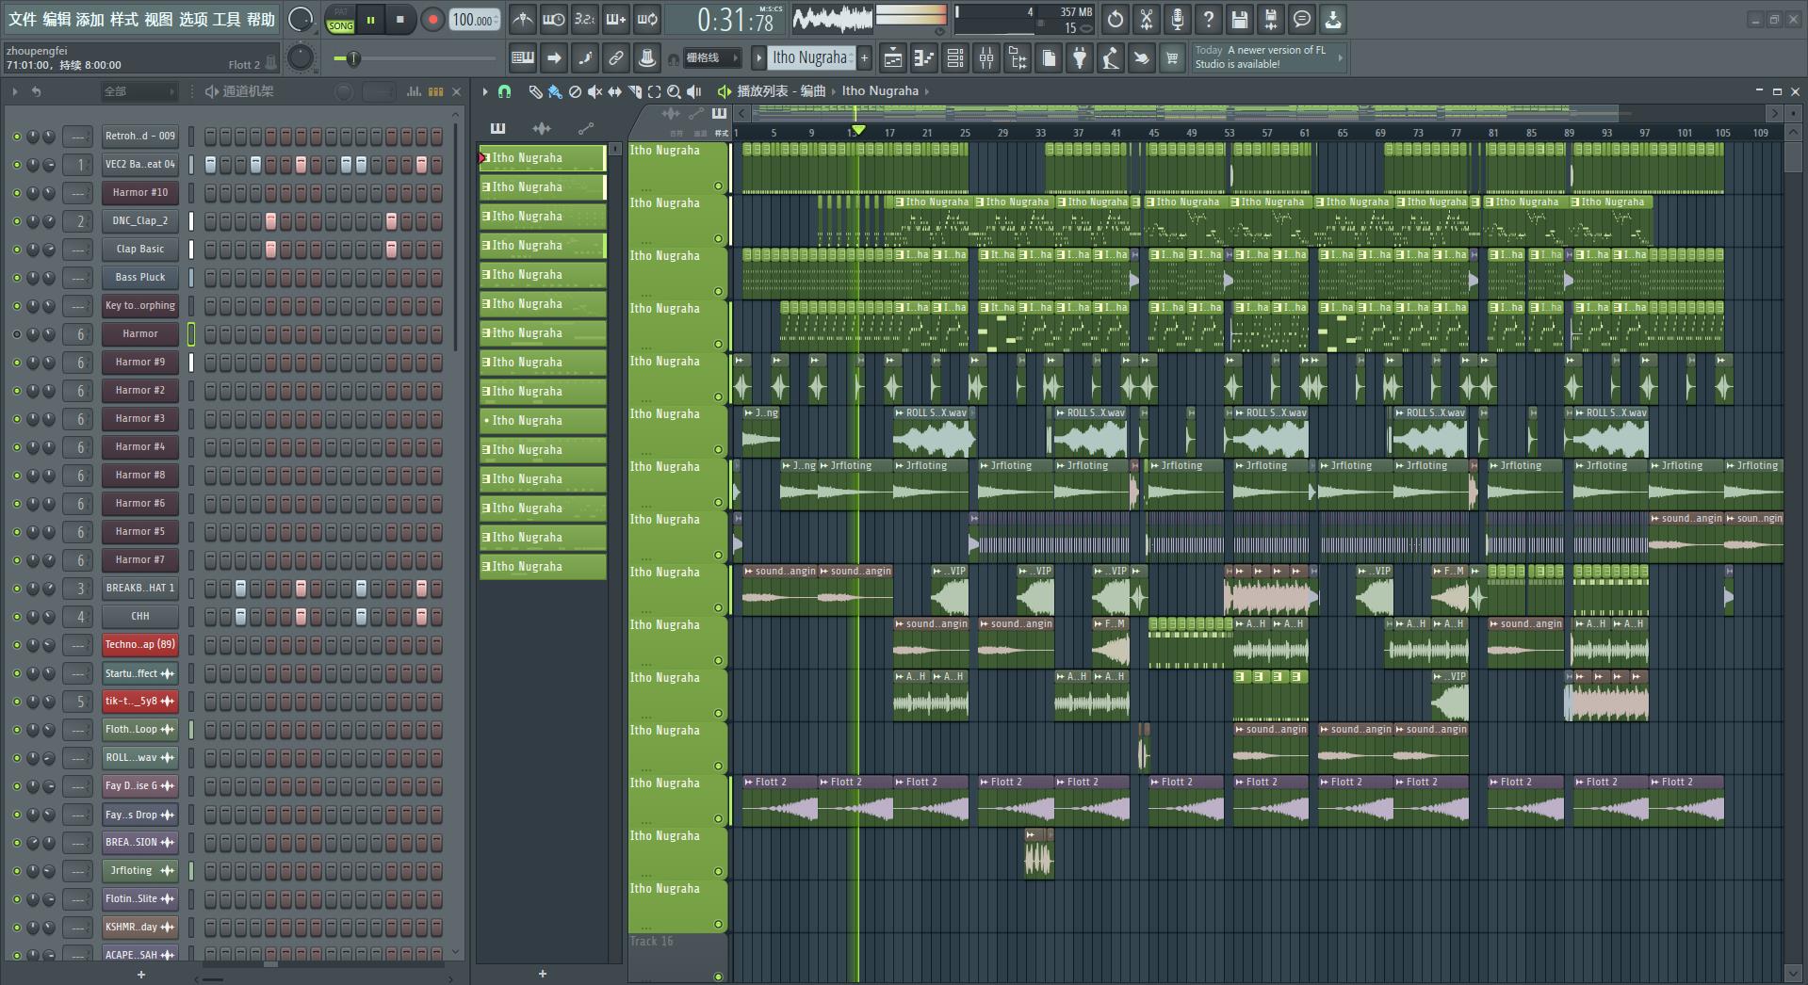Select the paint brush tool in playlist
Image resolution: width=1808 pixels, height=985 pixels.
555,91
